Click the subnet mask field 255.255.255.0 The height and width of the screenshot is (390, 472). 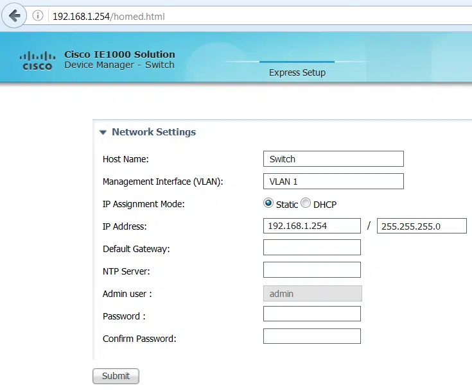click(x=422, y=226)
